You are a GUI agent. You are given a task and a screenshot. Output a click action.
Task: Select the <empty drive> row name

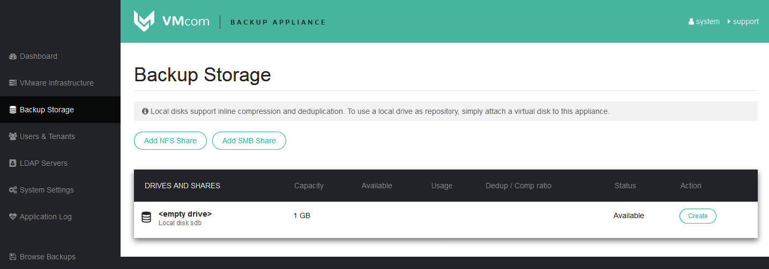click(x=185, y=214)
